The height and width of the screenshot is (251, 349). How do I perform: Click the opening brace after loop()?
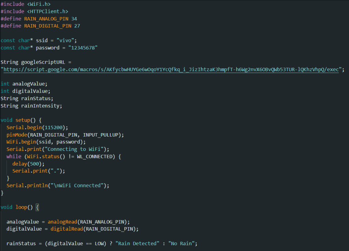(37, 207)
